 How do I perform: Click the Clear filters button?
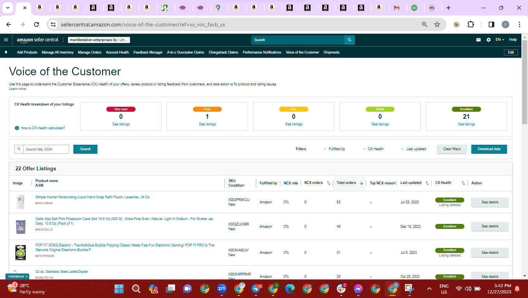pos(452,149)
